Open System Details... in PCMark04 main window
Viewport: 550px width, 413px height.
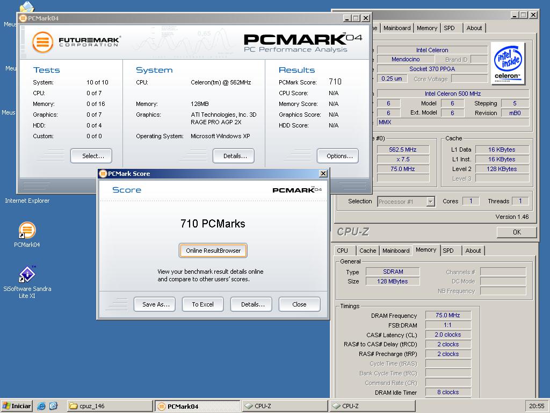(x=234, y=156)
